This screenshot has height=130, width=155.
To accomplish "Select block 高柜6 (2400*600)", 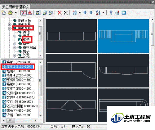I will (x=19, y=84).
